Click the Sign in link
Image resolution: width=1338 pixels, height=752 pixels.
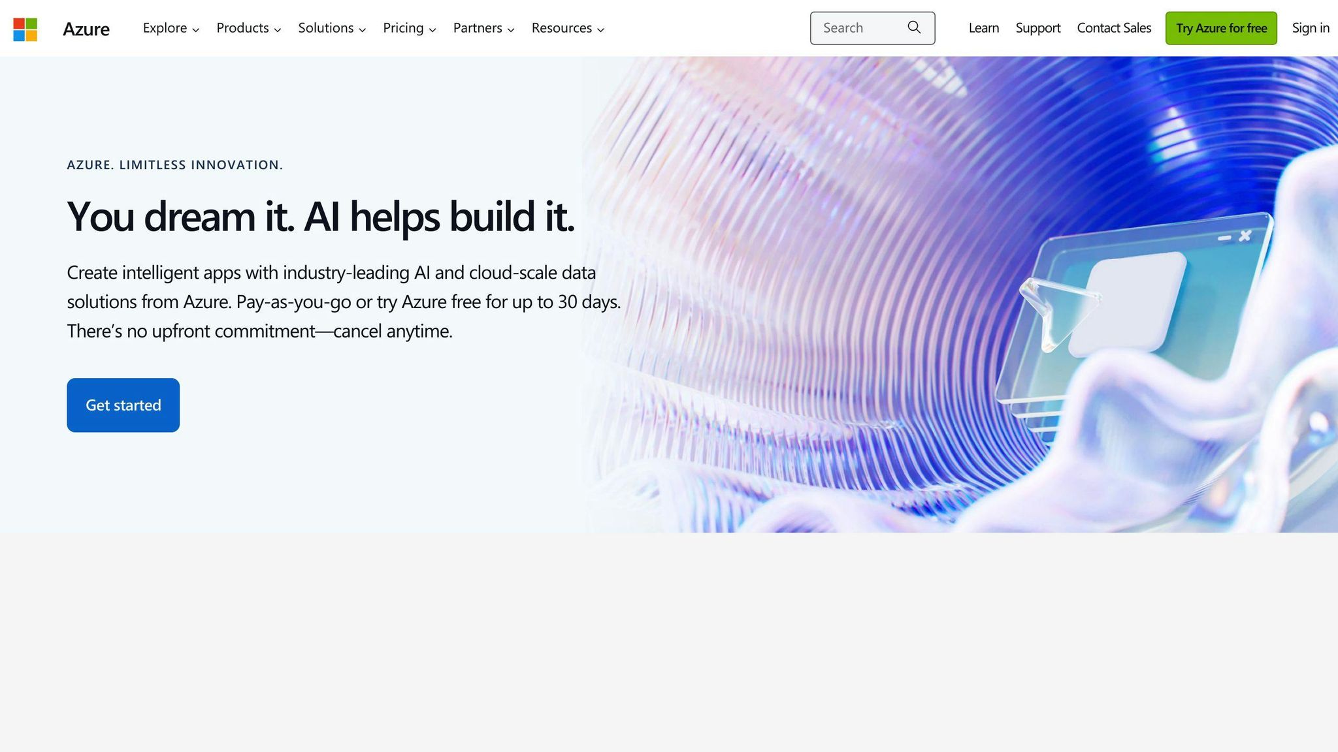[1311, 28]
